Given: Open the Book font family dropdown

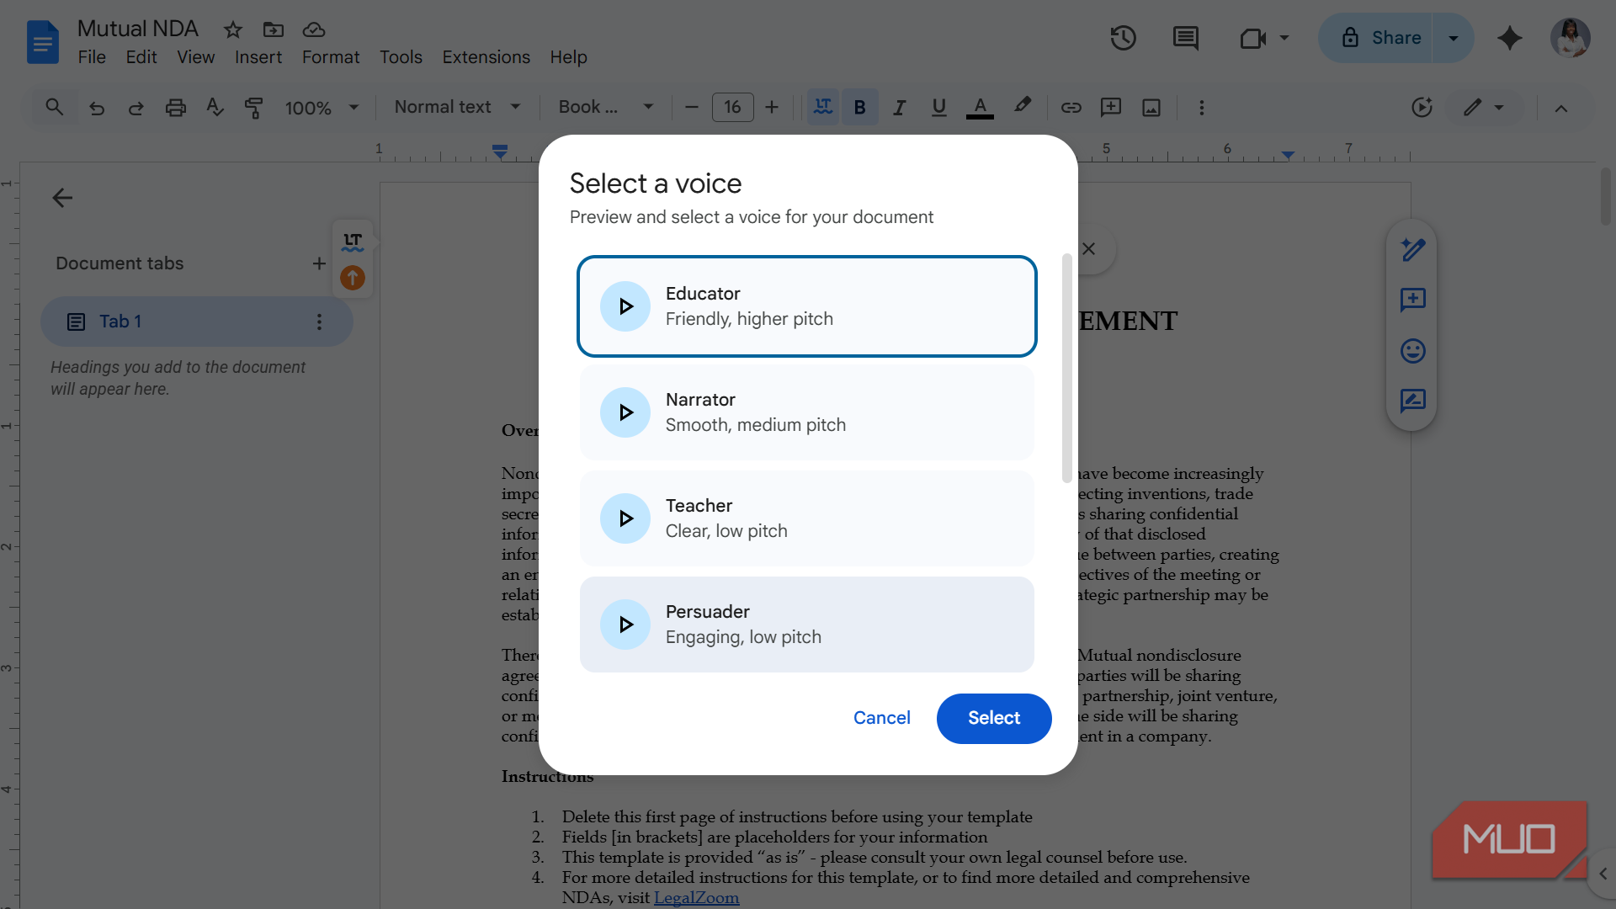Looking at the screenshot, I should 606,108.
